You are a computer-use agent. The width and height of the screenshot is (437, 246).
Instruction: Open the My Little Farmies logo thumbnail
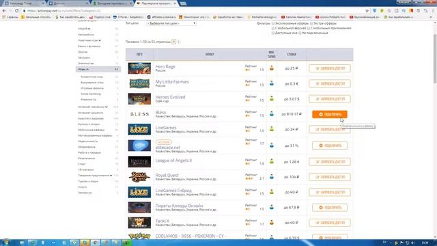point(139,83)
